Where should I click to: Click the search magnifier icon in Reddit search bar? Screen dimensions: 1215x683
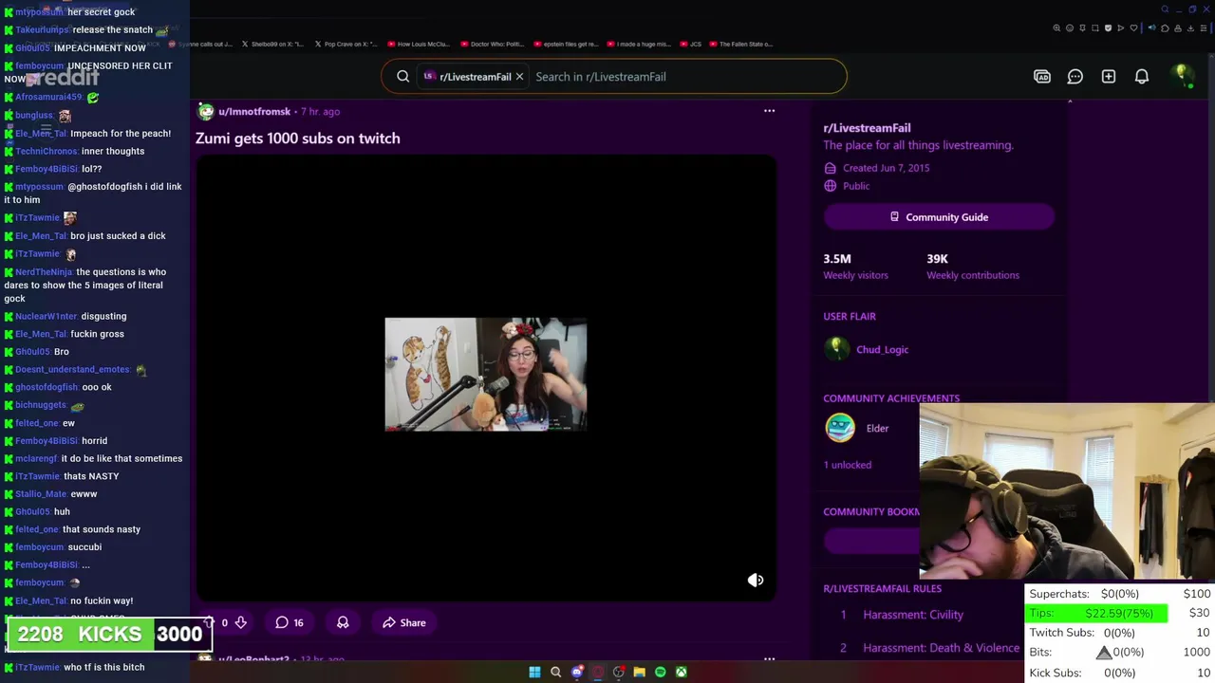pyautogui.click(x=402, y=76)
